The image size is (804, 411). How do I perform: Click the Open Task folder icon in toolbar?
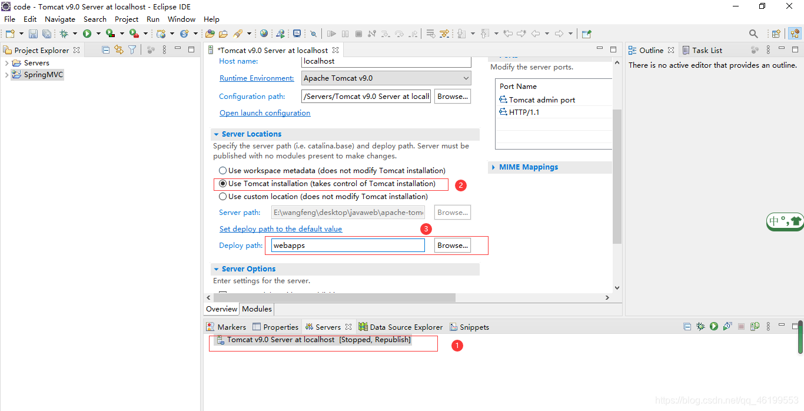coord(223,34)
